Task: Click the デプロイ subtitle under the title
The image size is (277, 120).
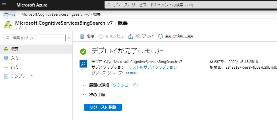Action: 21,28
